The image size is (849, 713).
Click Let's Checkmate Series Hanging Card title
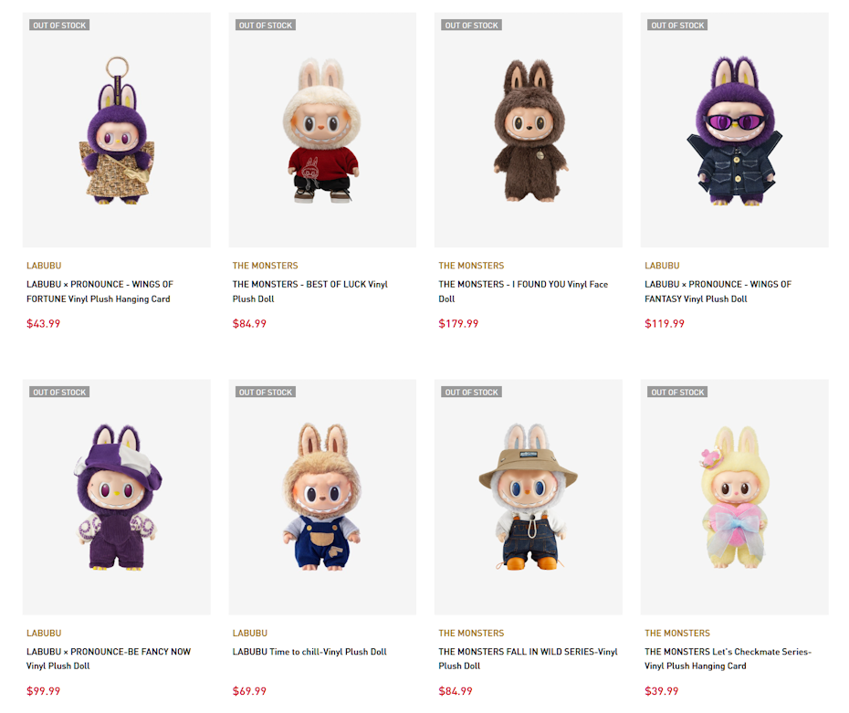[728, 658]
